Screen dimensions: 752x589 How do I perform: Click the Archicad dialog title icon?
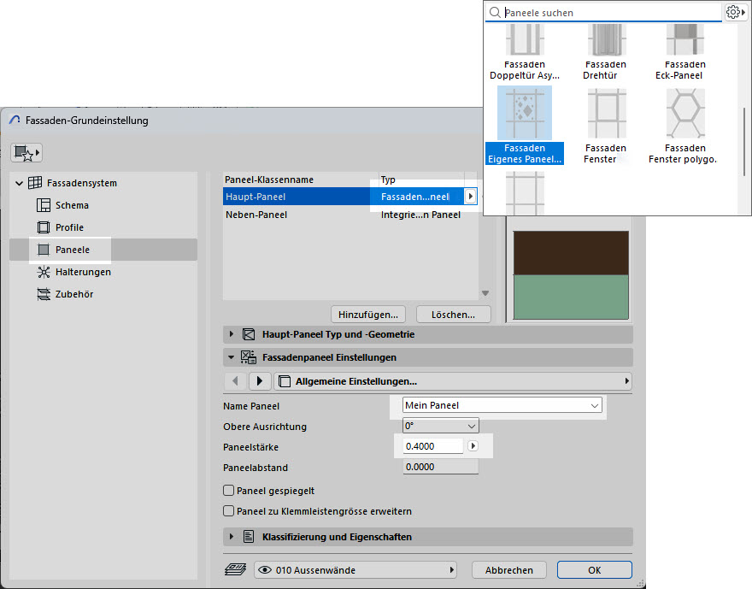[x=15, y=120]
